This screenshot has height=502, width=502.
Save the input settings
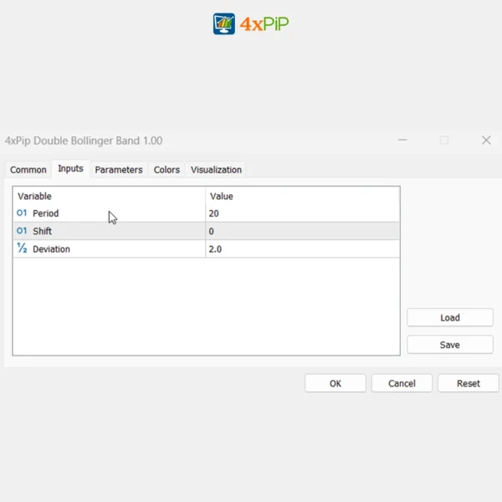449,345
